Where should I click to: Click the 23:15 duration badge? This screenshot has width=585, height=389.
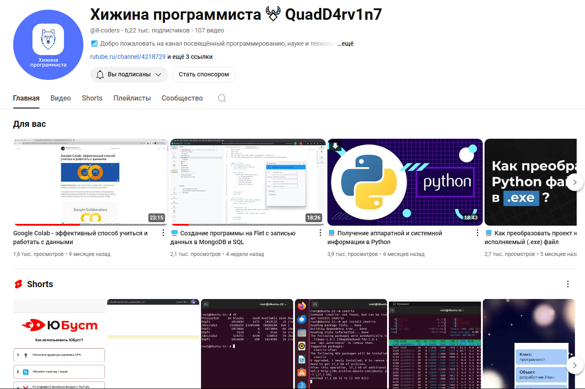click(156, 218)
